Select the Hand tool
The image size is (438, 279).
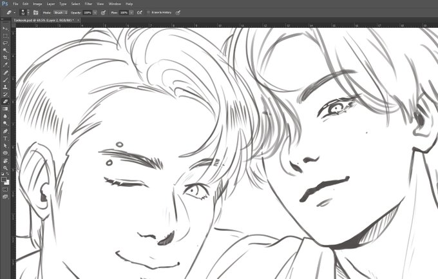[x=5, y=160]
